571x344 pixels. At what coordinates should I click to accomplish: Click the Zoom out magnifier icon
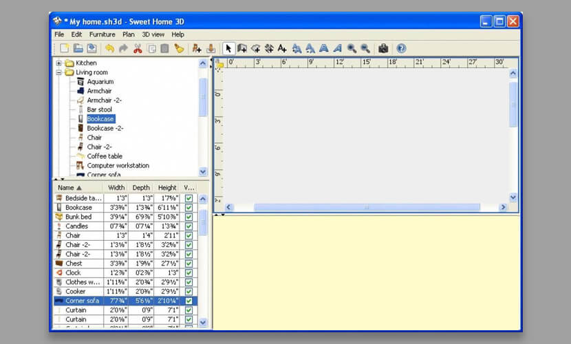(365, 48)
